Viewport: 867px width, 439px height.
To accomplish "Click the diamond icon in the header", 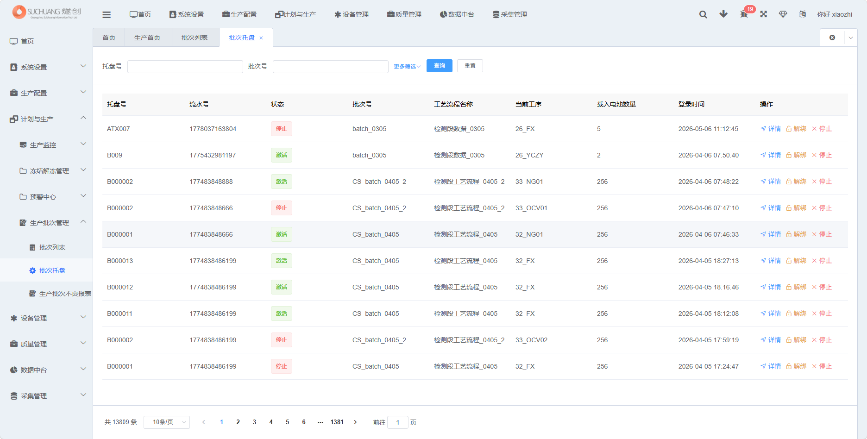I will 783,14.
